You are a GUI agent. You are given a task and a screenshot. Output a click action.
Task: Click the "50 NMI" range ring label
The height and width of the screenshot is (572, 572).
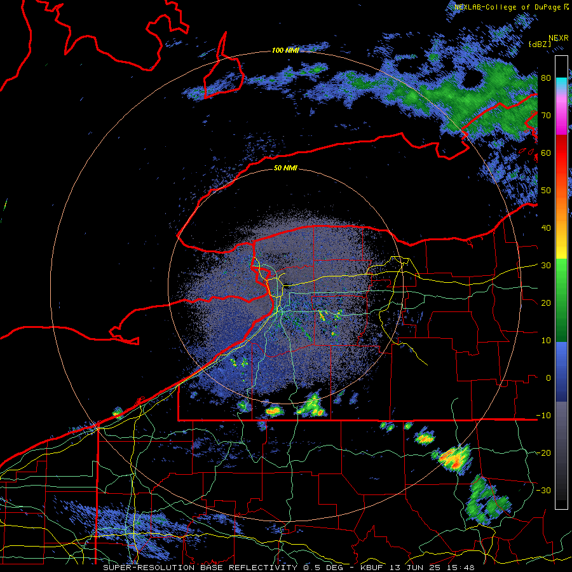(285, 168)
